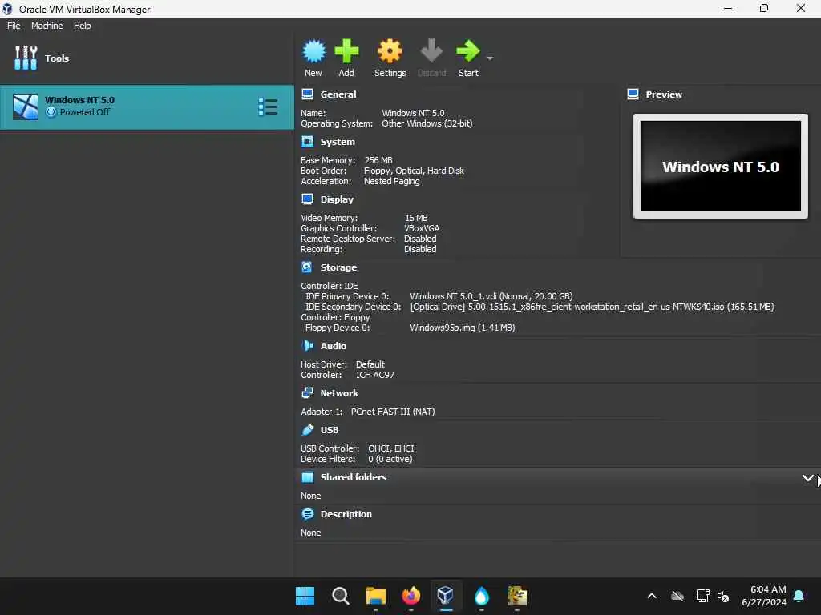
Task: Open taskbar Search magnifier
Action: [340, 596]
